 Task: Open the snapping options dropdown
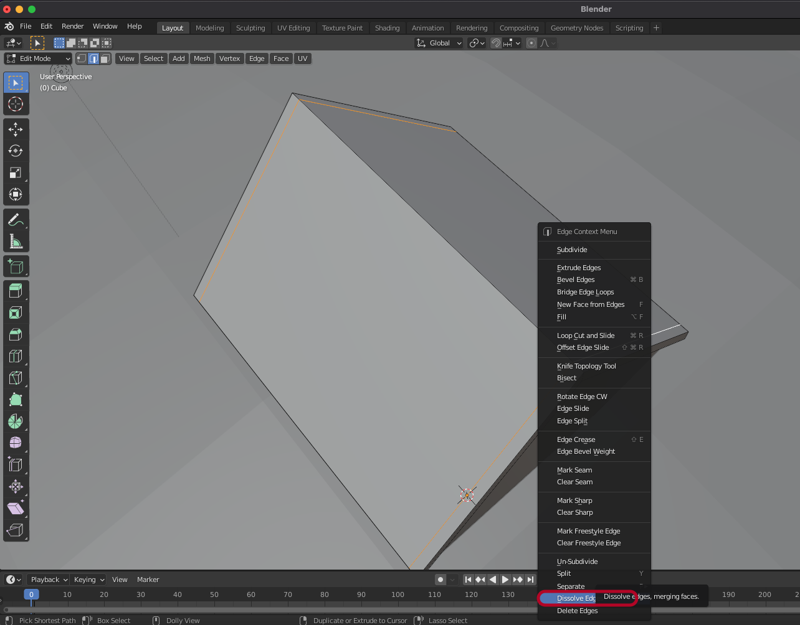coord(512,43)
